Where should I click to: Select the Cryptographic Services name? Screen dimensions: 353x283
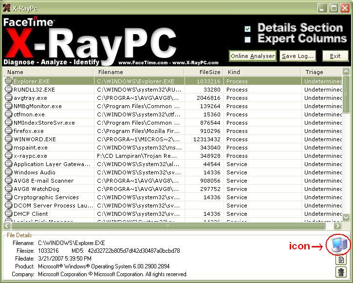coord(46,197)
